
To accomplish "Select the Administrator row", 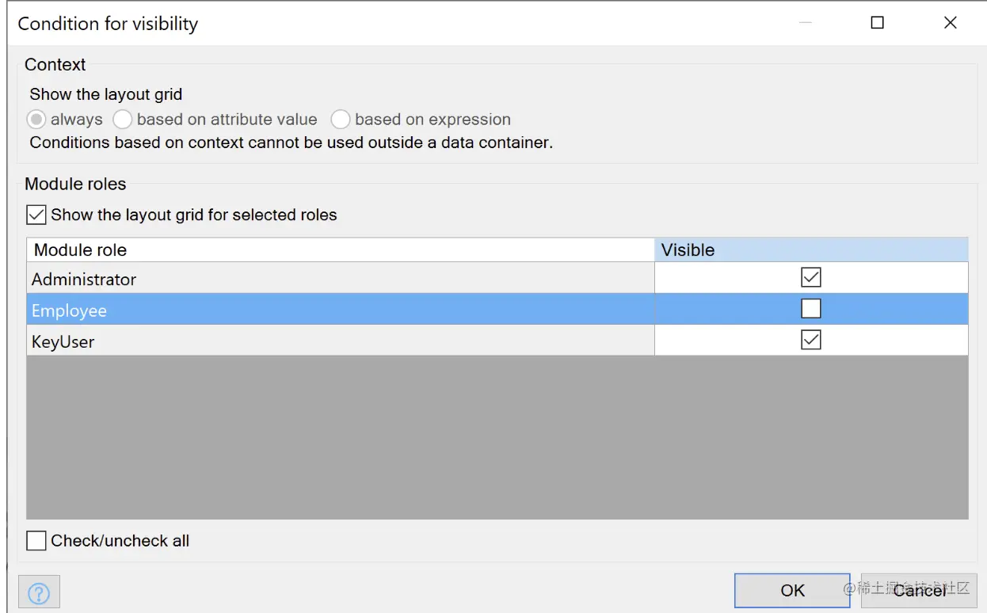I will (x=341, y=279).
